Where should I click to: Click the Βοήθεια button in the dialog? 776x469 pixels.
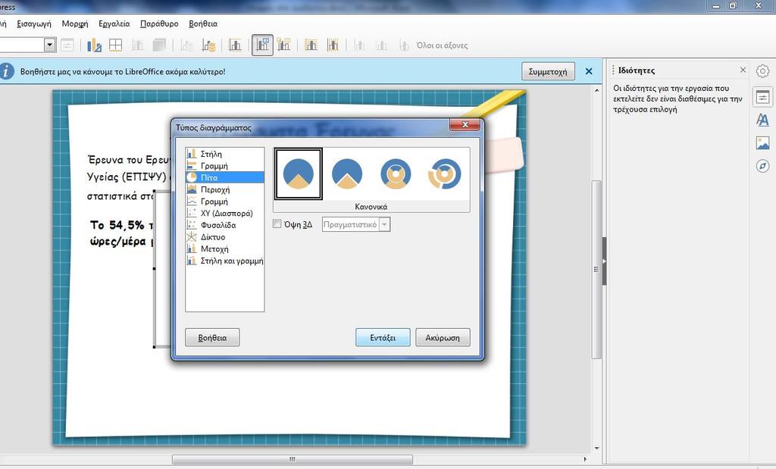coord(212,337)
